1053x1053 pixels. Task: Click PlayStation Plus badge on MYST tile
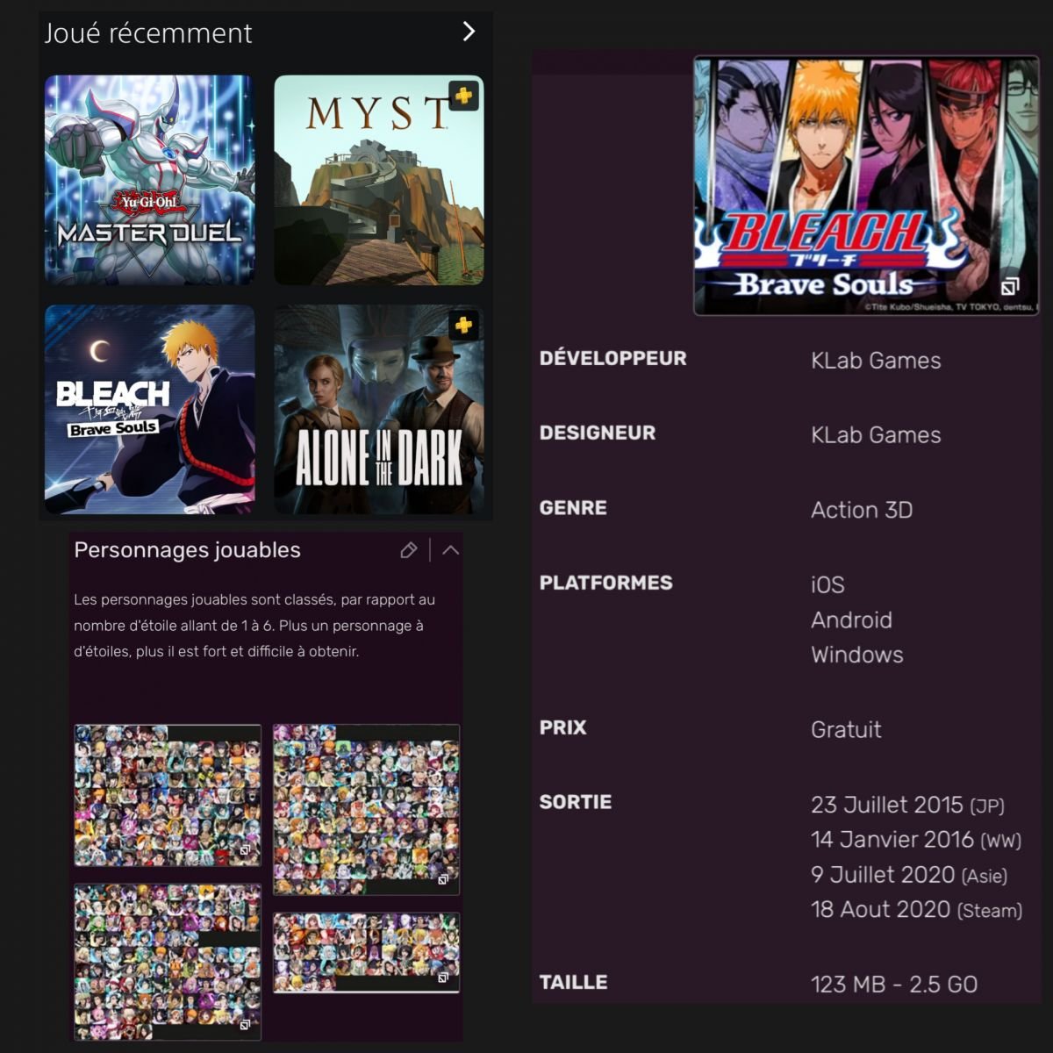(x=463, y=95)
